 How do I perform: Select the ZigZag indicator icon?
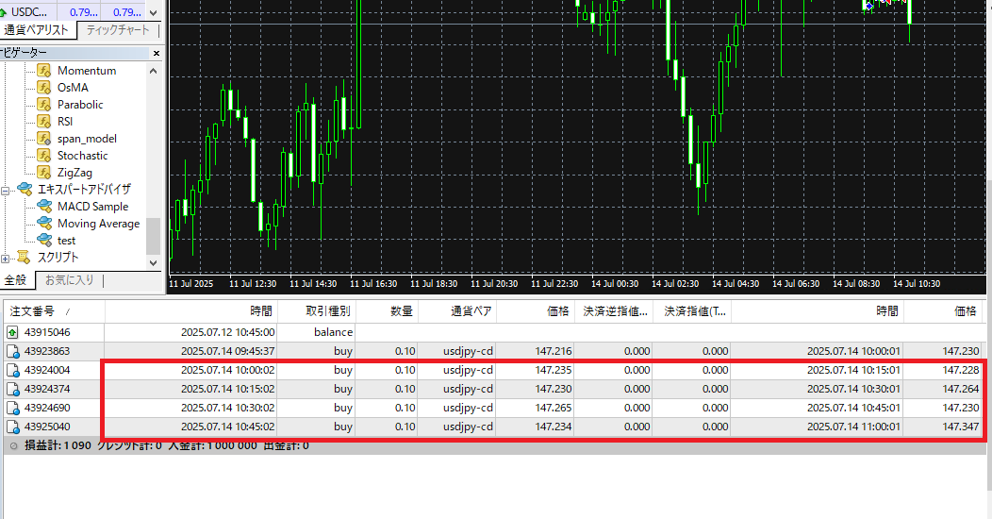pyautogui.click(x=43, y=173)
